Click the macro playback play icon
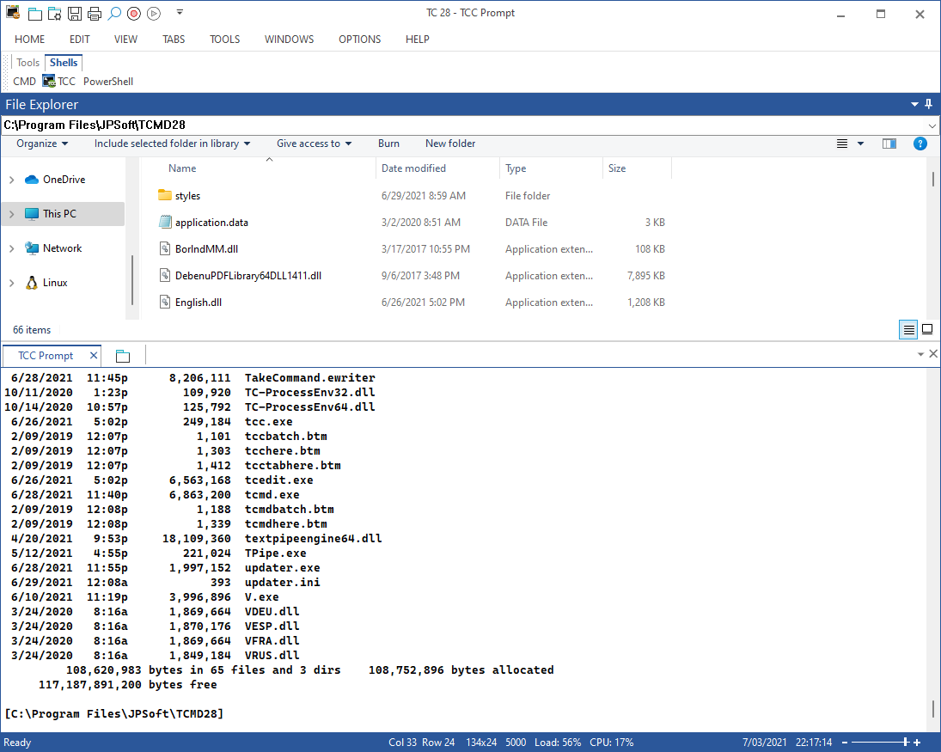941x752 pixels. [x=154, y=13]
